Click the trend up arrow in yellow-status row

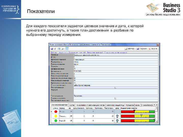tap(117, 116)
